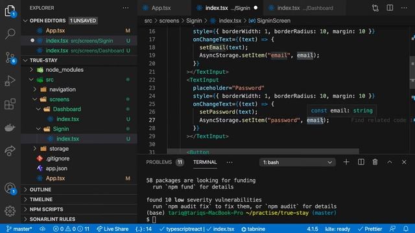This screenshot has width=415, height=233.
Task: Open editor more actions ellipsis
Action: 404,8
